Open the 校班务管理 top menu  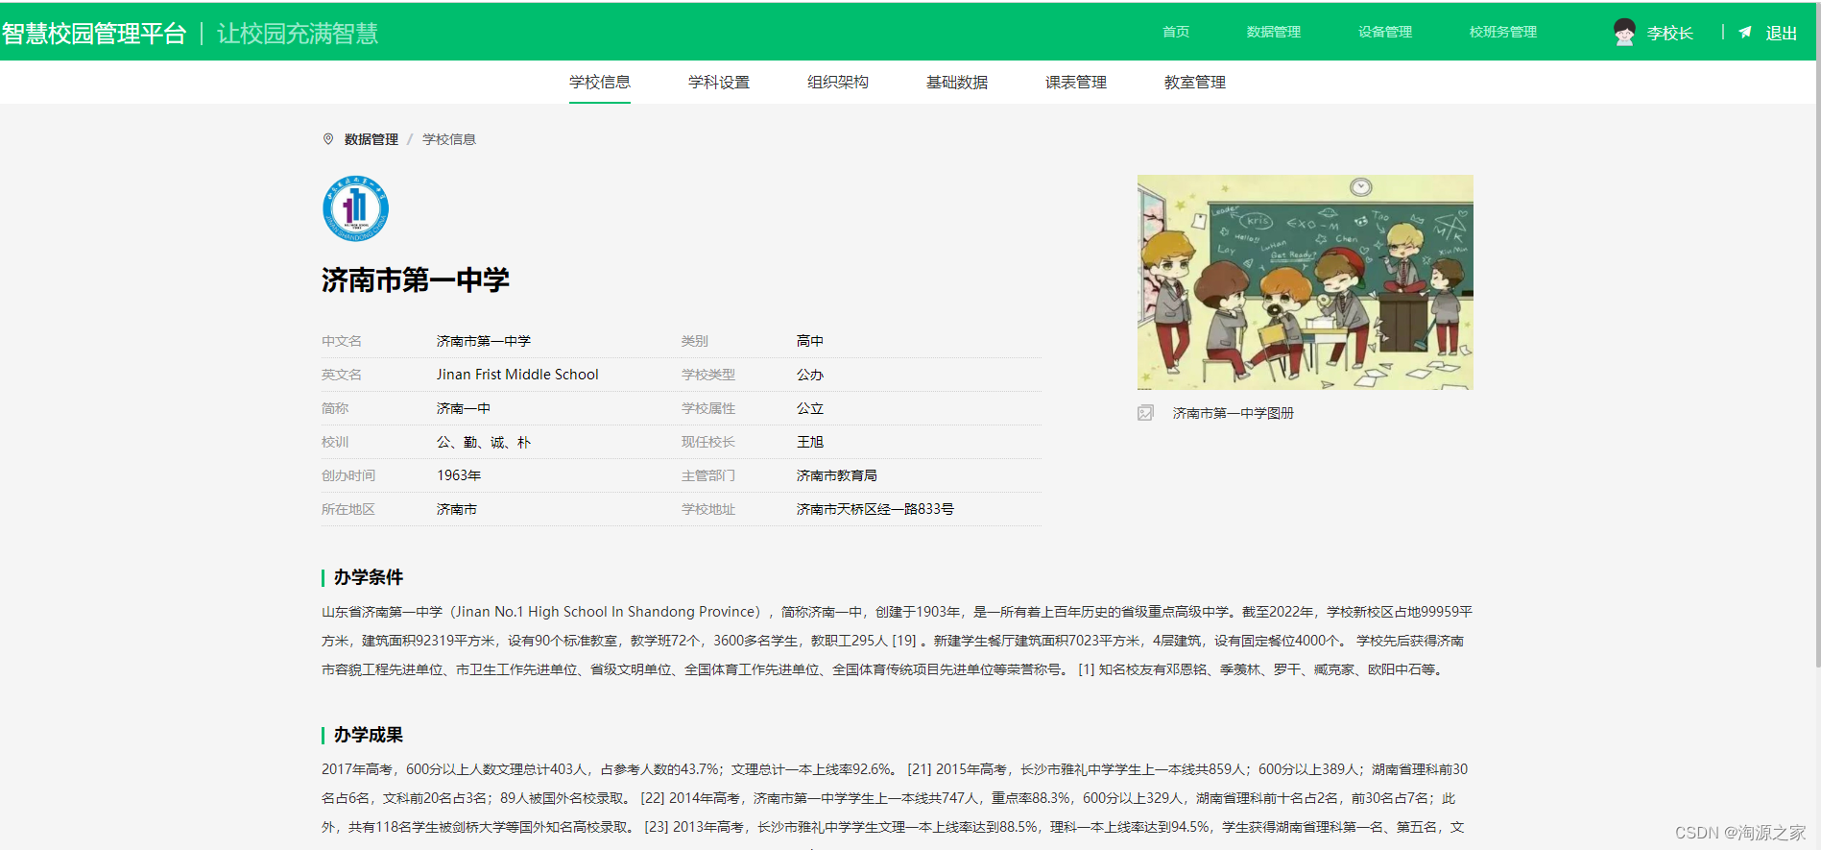pos(1503,32)
